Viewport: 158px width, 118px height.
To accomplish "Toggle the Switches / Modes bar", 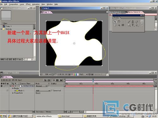I will pos(44,112).
